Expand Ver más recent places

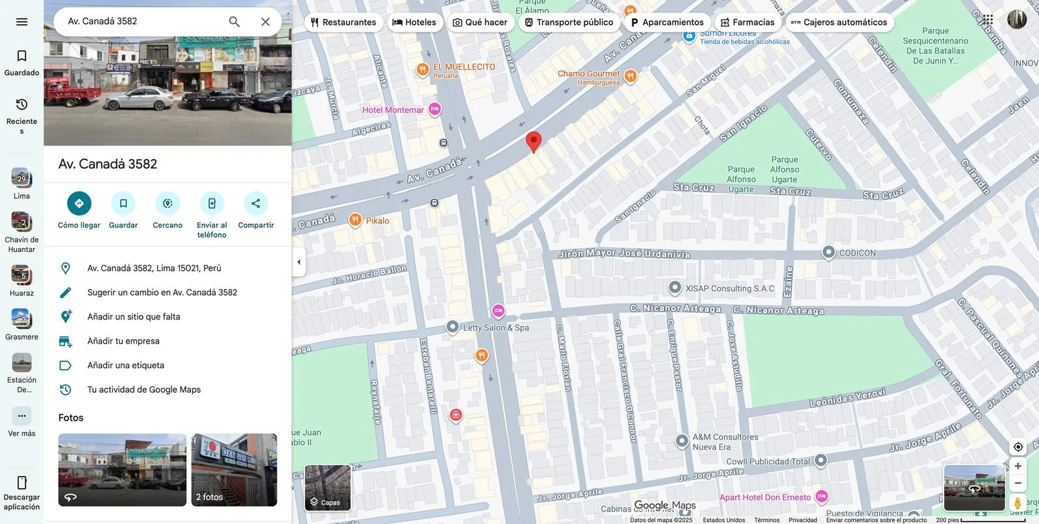(x=21, y=416)
